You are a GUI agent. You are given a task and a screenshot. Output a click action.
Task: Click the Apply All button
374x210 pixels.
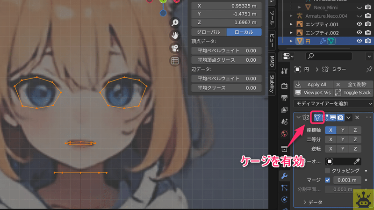click(313, 85)
